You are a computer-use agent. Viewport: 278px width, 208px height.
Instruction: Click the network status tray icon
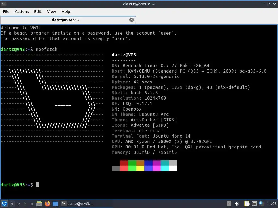tap(254, 204)
